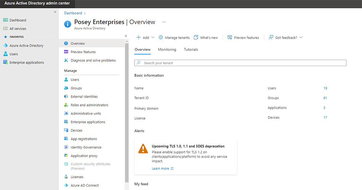Click the Users icon under Manage

pos(66,79)
